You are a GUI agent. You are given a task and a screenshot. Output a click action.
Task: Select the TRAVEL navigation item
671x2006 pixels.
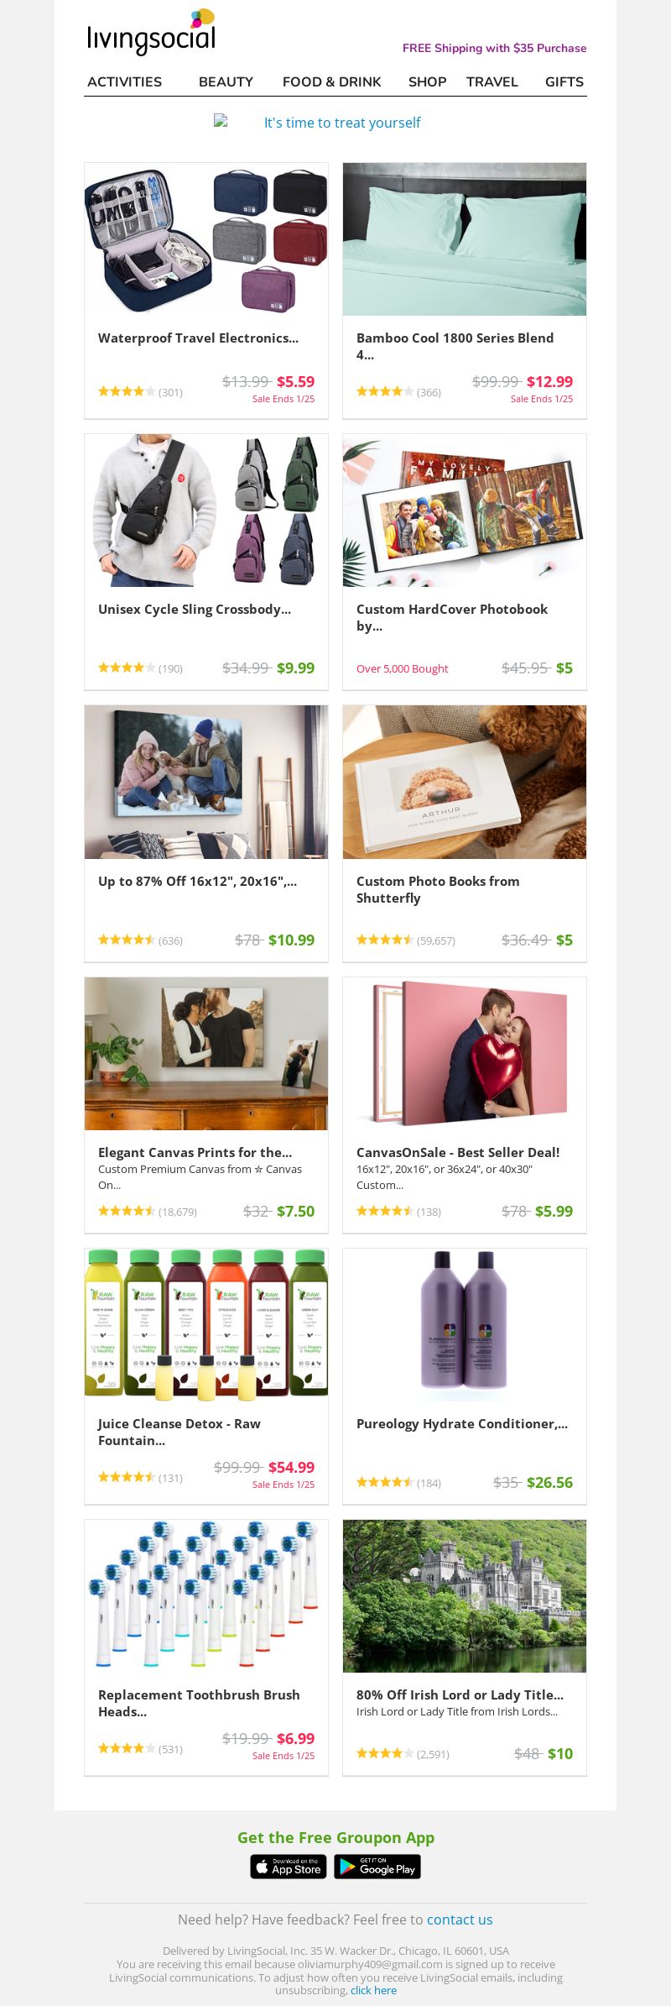492,81
